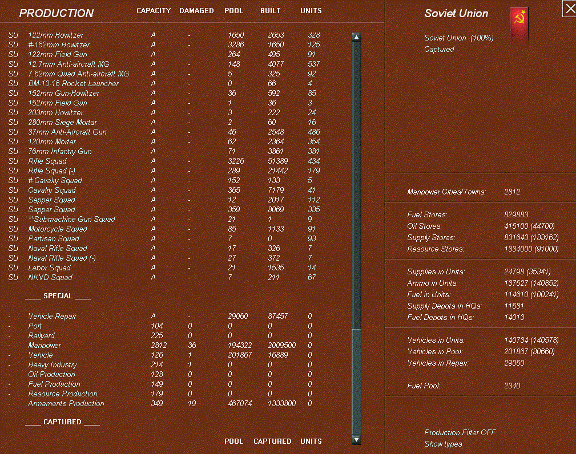
Task: Click the PRODUCTION title
Action: click(x=56, y=13)
